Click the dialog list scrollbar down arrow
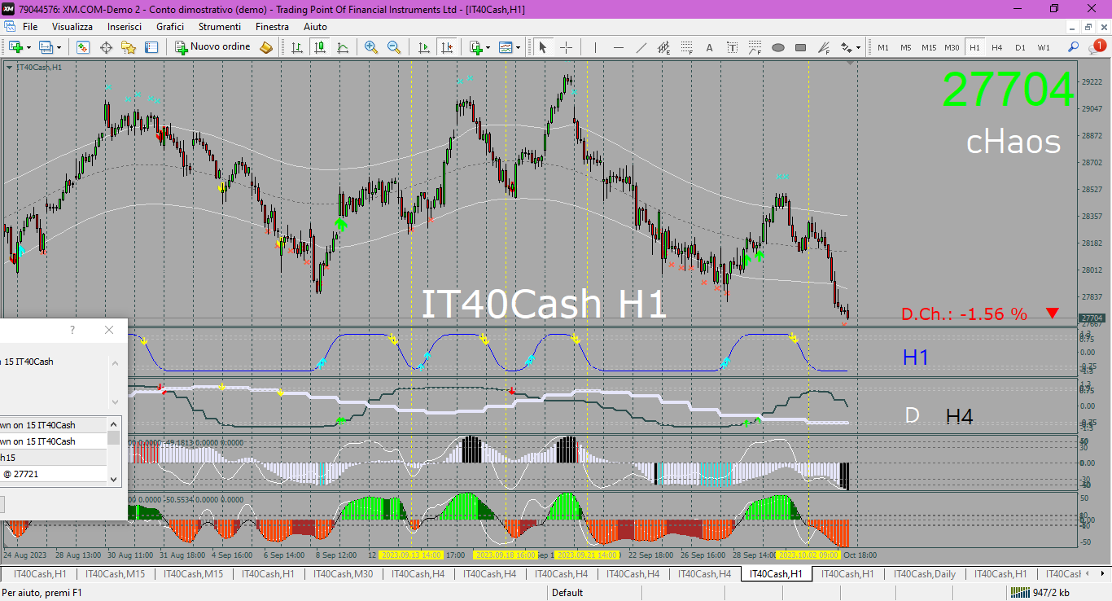This screenshot has height=601, width=1112. tap(114, 480)
